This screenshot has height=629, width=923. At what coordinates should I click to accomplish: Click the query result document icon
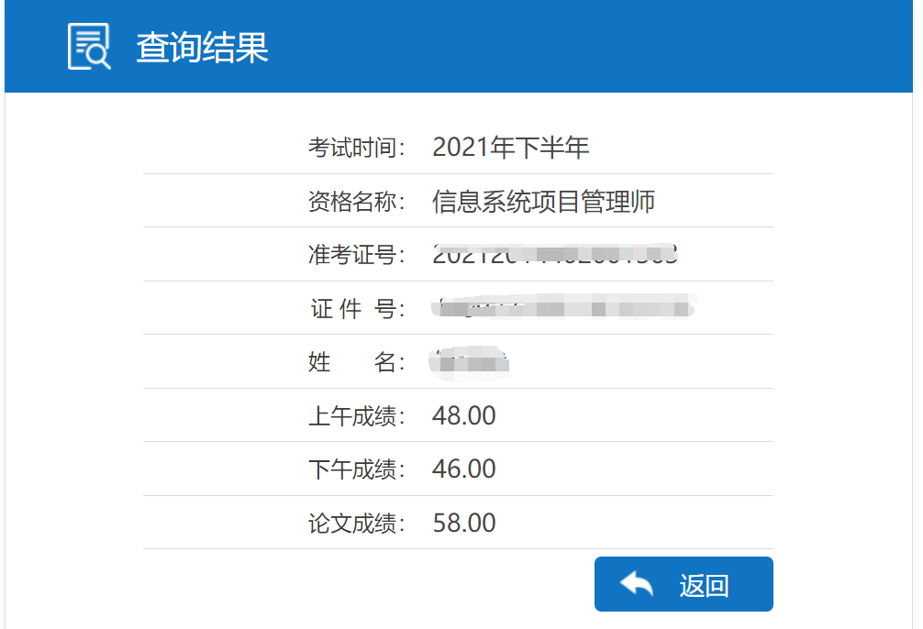click(89, 46)
